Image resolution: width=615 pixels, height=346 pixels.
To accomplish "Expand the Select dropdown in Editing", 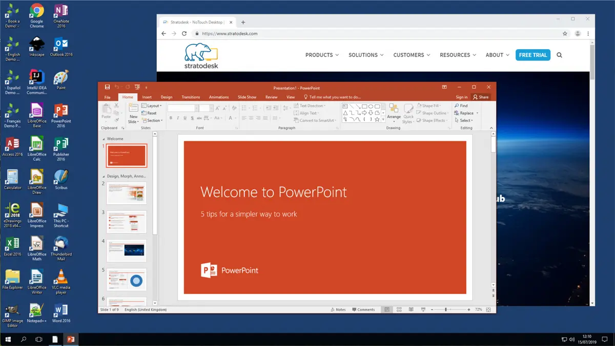I will pos(464,121).
